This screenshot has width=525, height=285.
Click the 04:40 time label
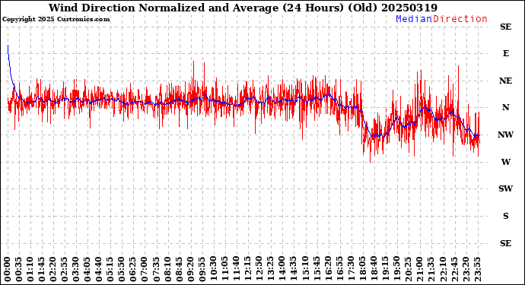tap(99, 269)
